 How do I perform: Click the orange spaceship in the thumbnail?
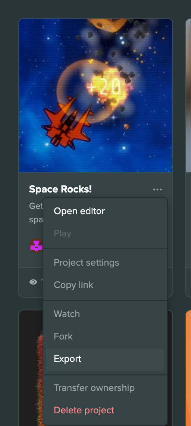(67, 123)
